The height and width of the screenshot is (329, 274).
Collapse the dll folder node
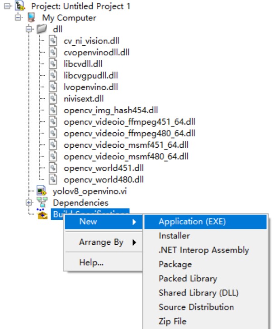pos(29,29)
